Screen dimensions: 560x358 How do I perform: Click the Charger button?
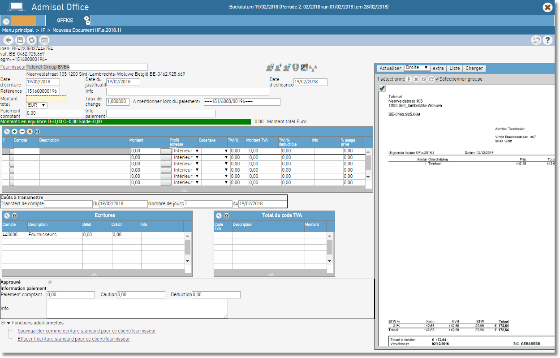[x=474, y=68]
